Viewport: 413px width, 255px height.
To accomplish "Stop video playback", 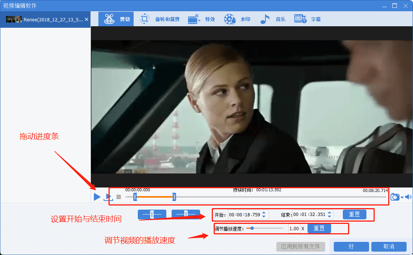I will (x=119, y=197).
